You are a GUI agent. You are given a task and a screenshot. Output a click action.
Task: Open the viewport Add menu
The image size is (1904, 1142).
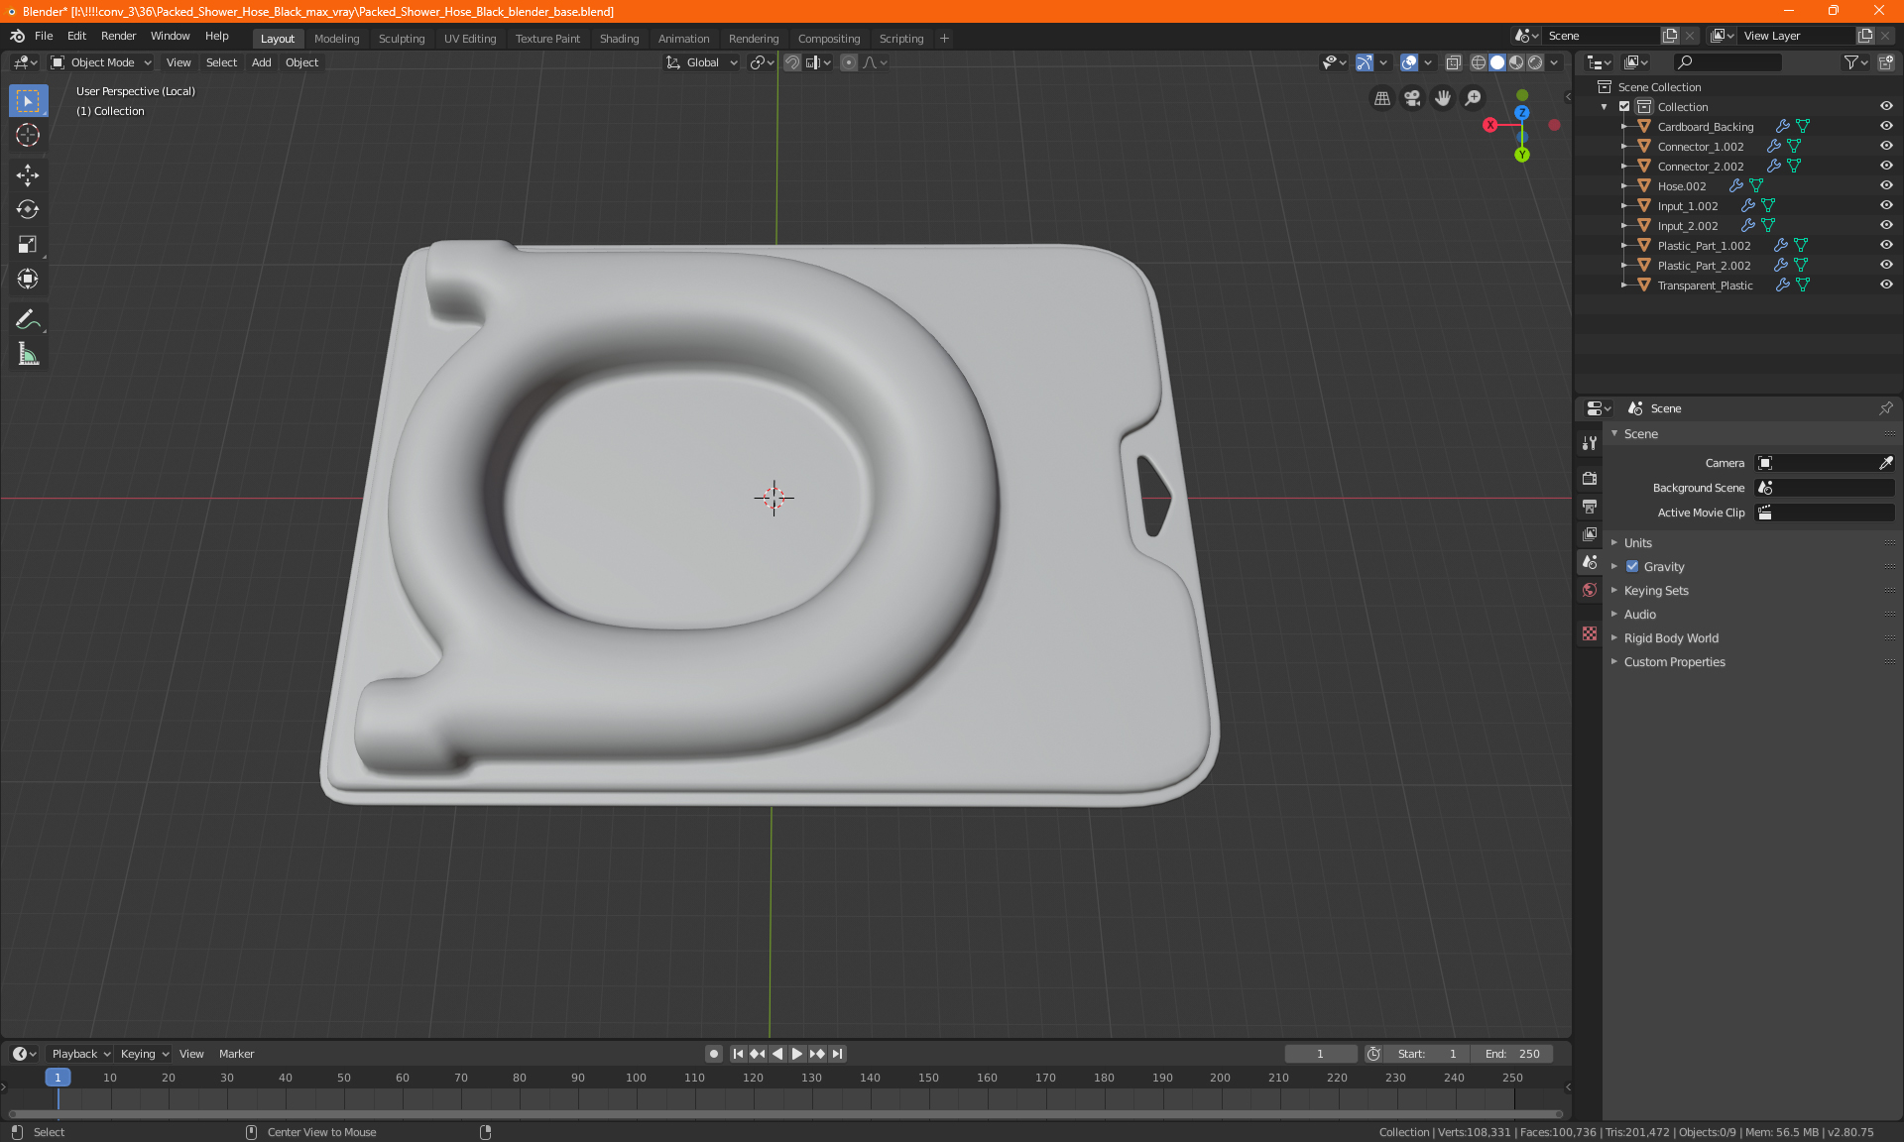click(261, 62)
